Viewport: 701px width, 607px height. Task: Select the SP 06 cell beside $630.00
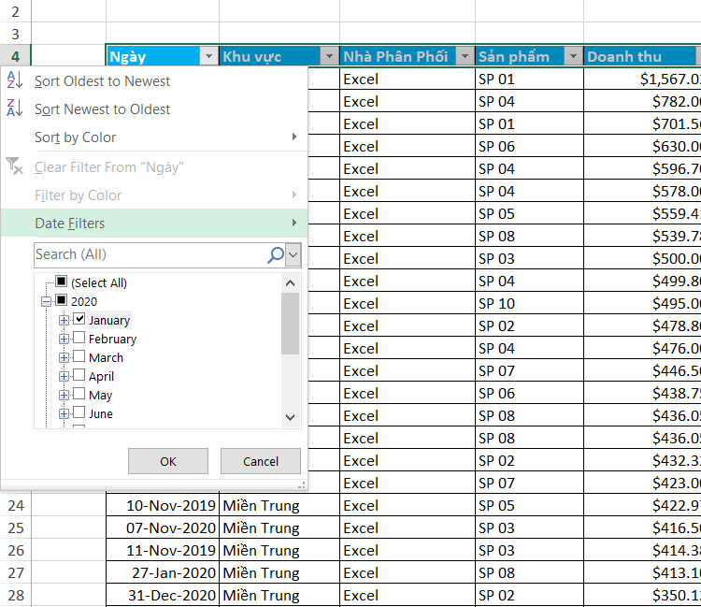[529, 146]
